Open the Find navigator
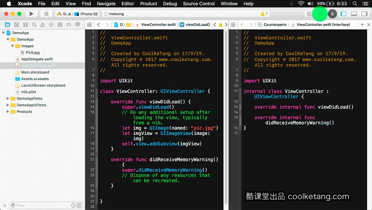The height and width of the screenshot is (210, 372). (x=34, y=25)
